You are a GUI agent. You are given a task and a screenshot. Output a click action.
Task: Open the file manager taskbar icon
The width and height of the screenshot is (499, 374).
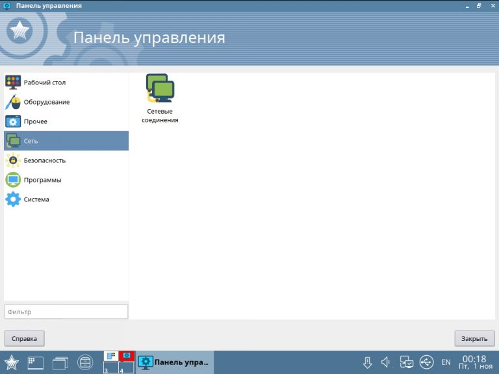coord(85,362)
